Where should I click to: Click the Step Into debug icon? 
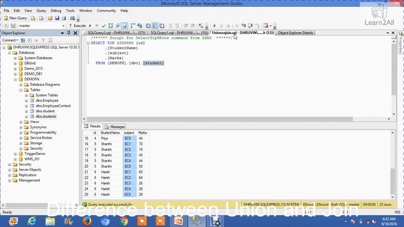coord(244,26)
